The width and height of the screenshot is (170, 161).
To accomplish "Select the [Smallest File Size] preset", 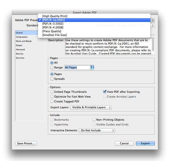I will (x=94, y=35).
